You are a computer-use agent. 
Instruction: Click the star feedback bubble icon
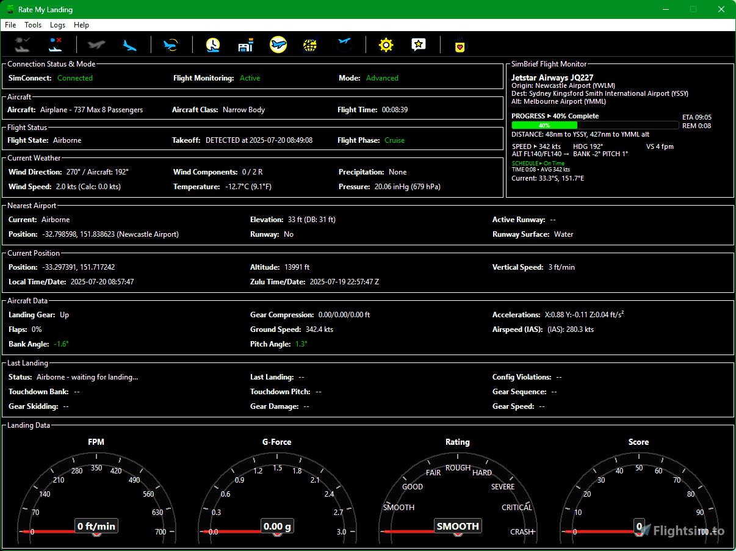pyautogui.click(x=419, y=45)
